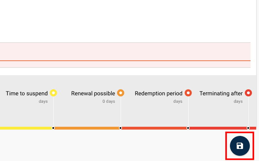Click the timeline dot below Redemption period

pyautogui.click(x=188, y=128)
